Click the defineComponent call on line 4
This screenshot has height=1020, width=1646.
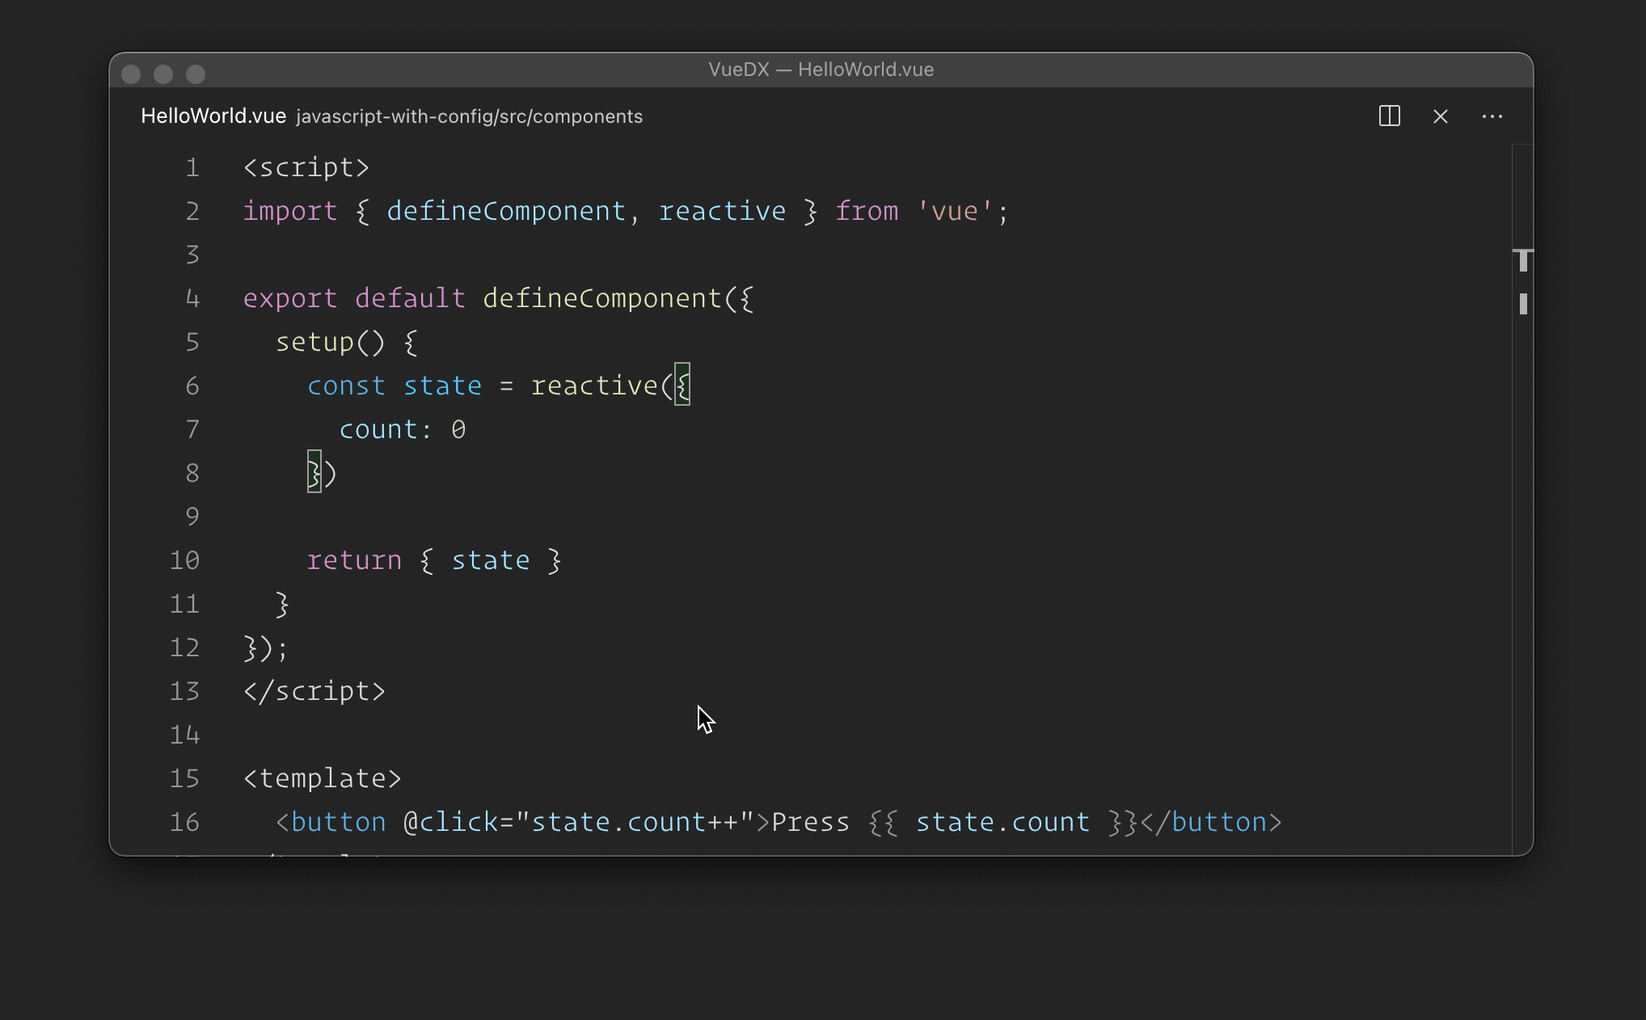pos(601,298)
